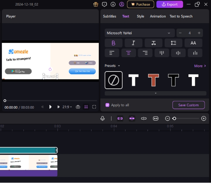Open the message feedback icon
The width and height of the screenshot is (211, 183).
(x=104, y=5)
